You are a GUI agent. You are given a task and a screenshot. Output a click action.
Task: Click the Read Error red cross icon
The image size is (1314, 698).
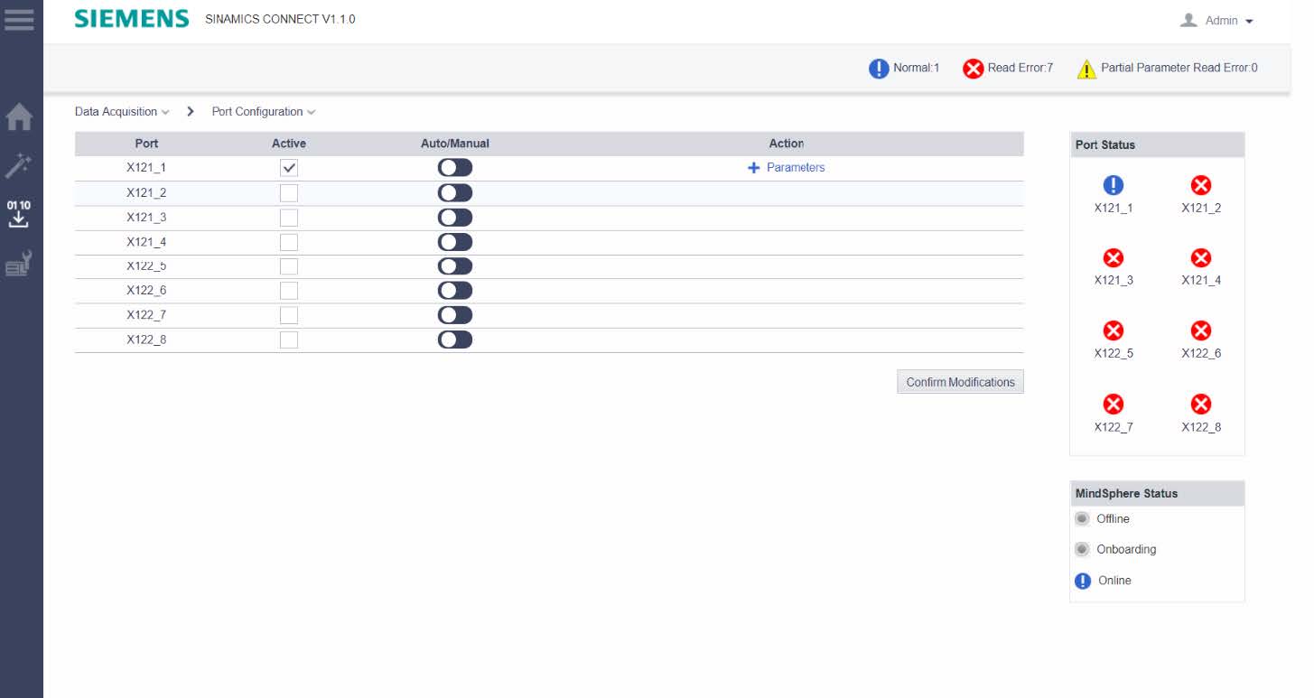(973, 69)
